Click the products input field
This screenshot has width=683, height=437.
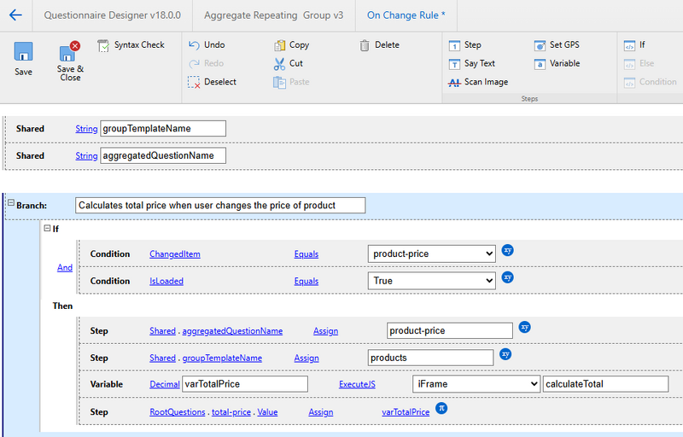pos(430,358)
